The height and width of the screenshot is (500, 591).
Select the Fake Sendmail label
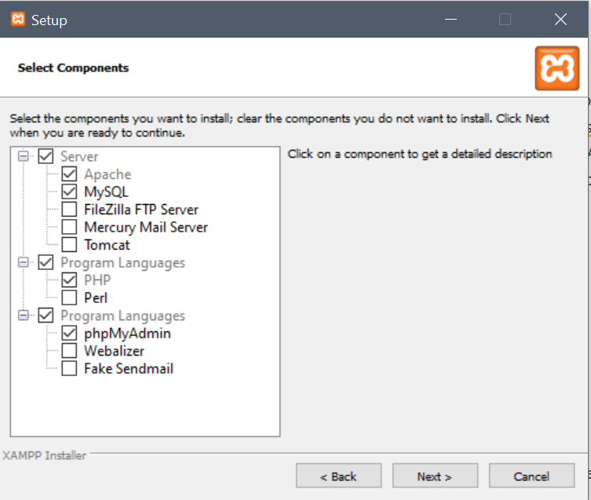(129, 369)
